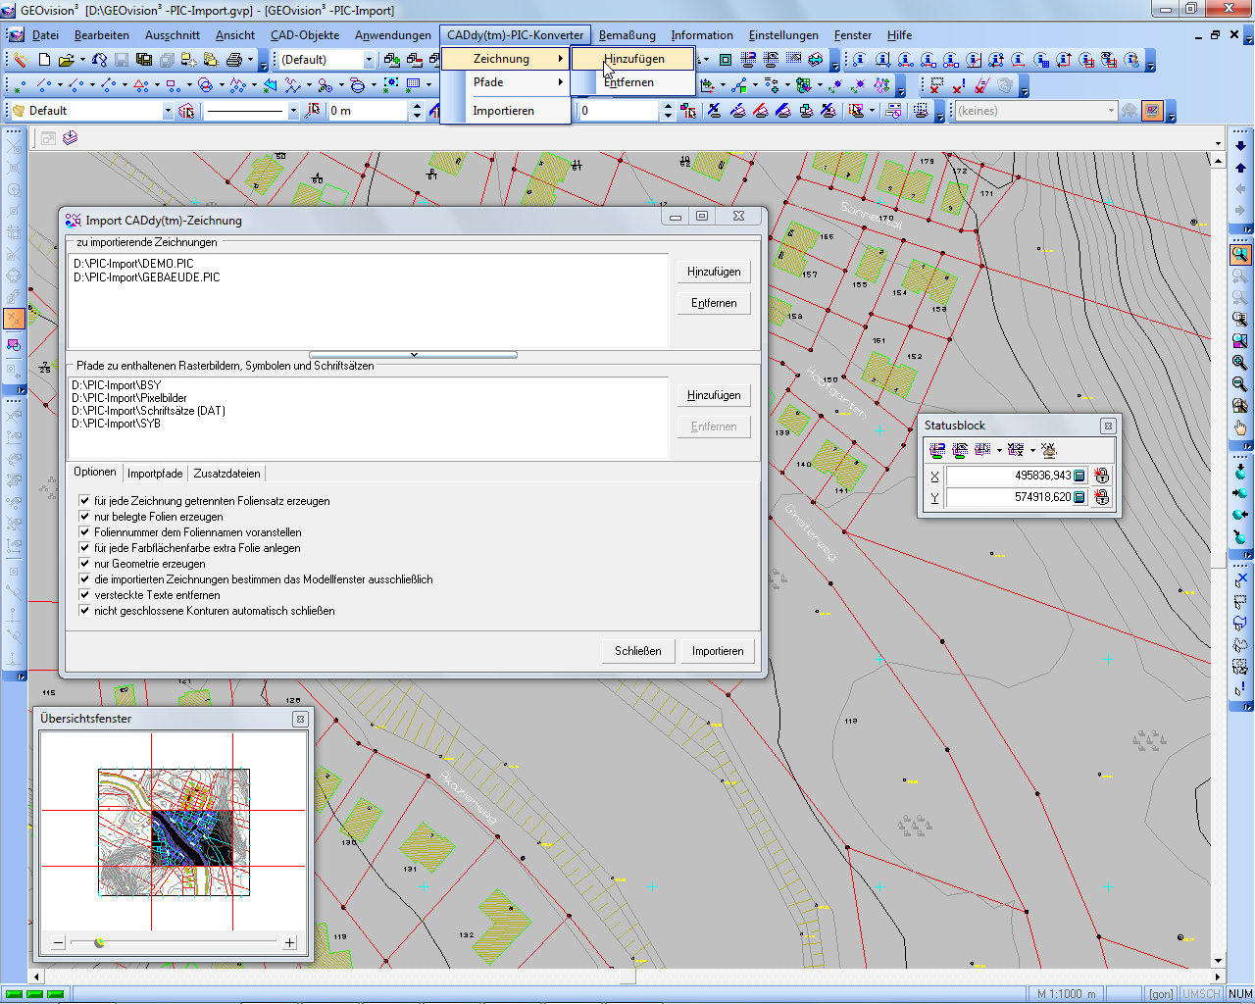Click the zoom in plus magnifier icon
Image resolution: width=1255 pixels, height=1004 pixels.
1240,363
